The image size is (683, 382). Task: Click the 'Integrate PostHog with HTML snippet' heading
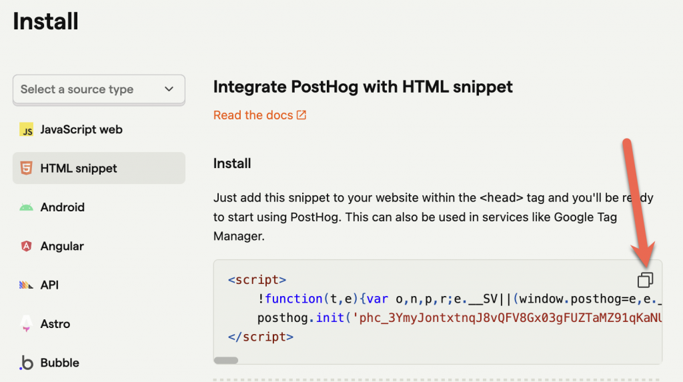point(363,87)
